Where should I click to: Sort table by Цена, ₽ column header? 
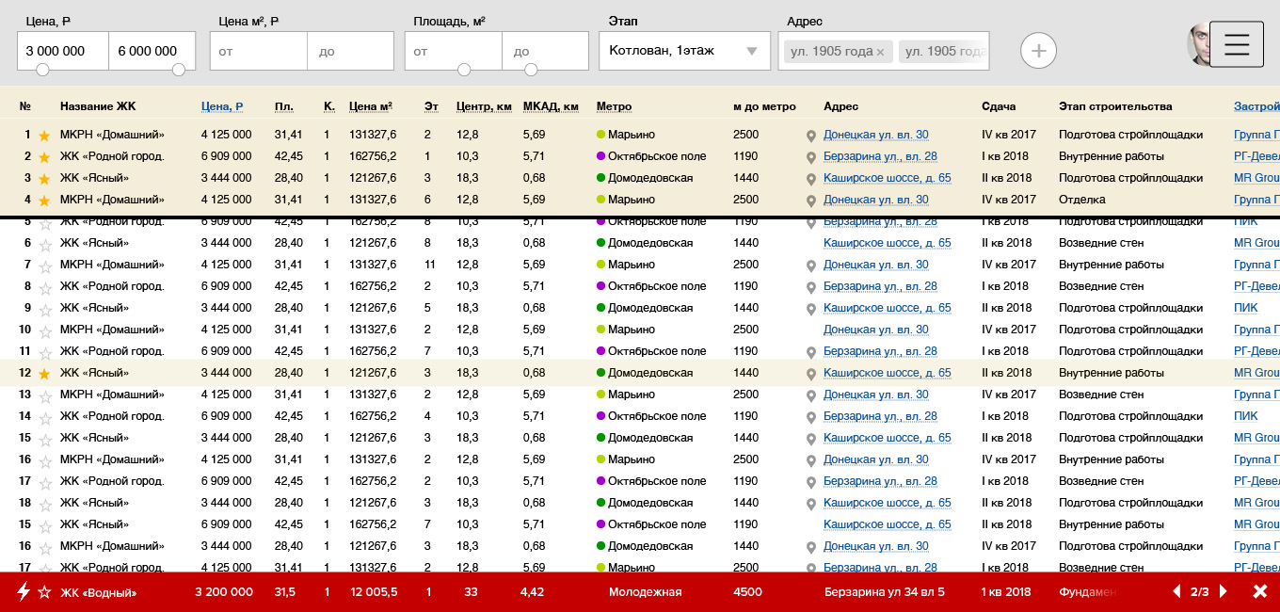click(222, 106)
